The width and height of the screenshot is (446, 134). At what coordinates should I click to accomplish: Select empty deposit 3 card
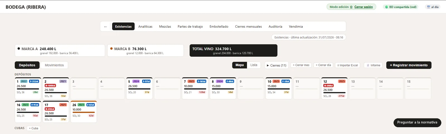[x=84, y=88]
